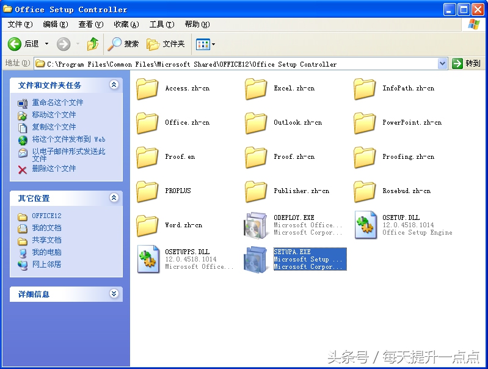The image size is (488, 369).
Task: Open the 编辑(E) menu
Action: [56, 24]
